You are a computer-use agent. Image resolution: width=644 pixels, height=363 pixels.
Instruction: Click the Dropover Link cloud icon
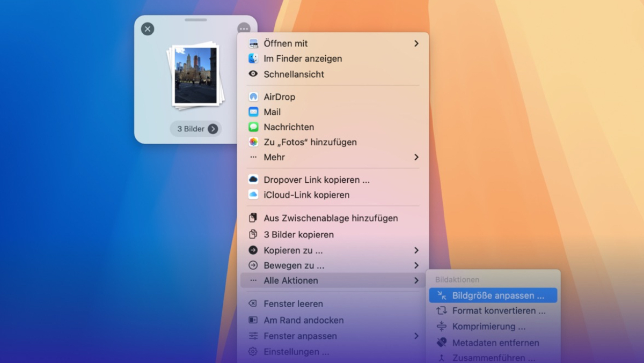click(253, 180)
